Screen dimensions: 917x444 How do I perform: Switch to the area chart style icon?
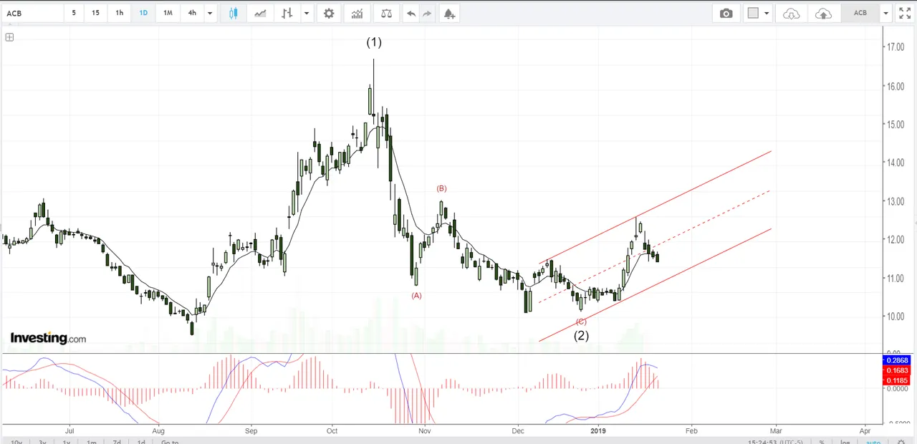pos(260,13)
